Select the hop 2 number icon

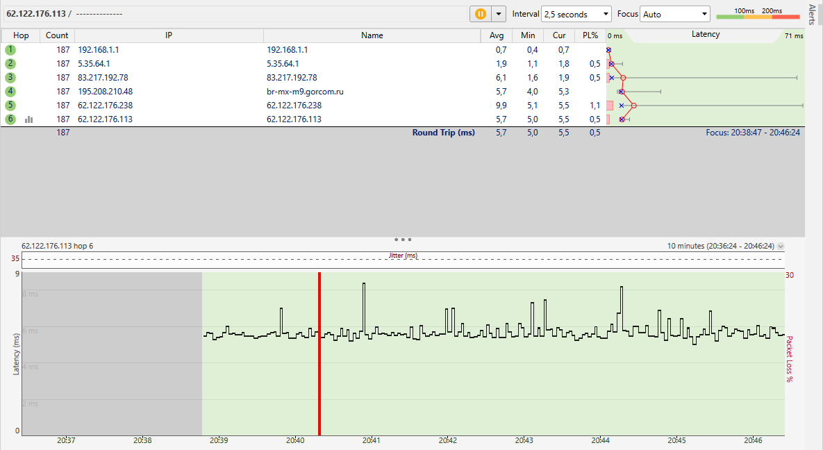[10, 64]
